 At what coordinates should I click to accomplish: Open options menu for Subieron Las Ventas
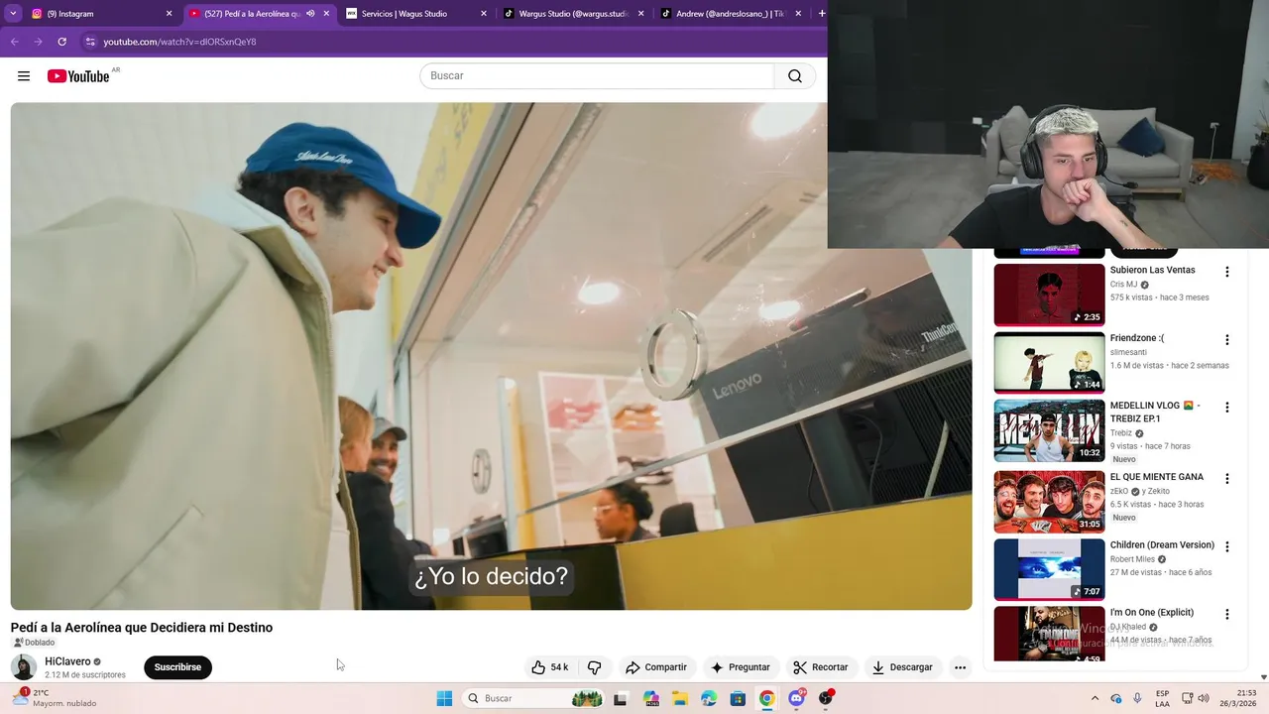(1226, 272)
